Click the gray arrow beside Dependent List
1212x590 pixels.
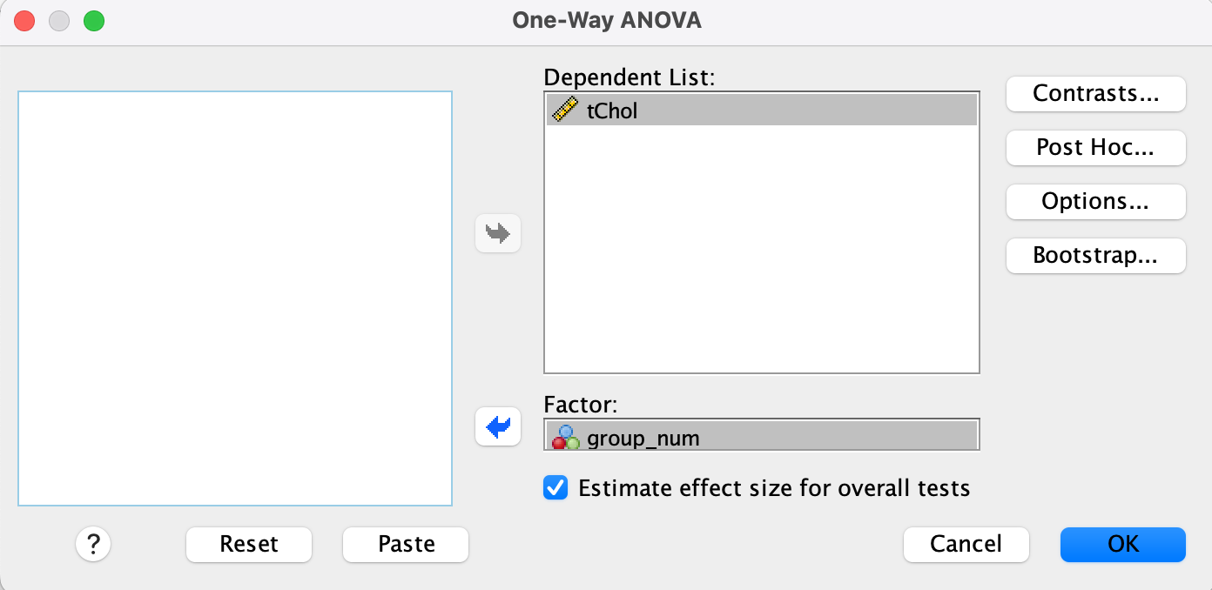click(498, 233)
